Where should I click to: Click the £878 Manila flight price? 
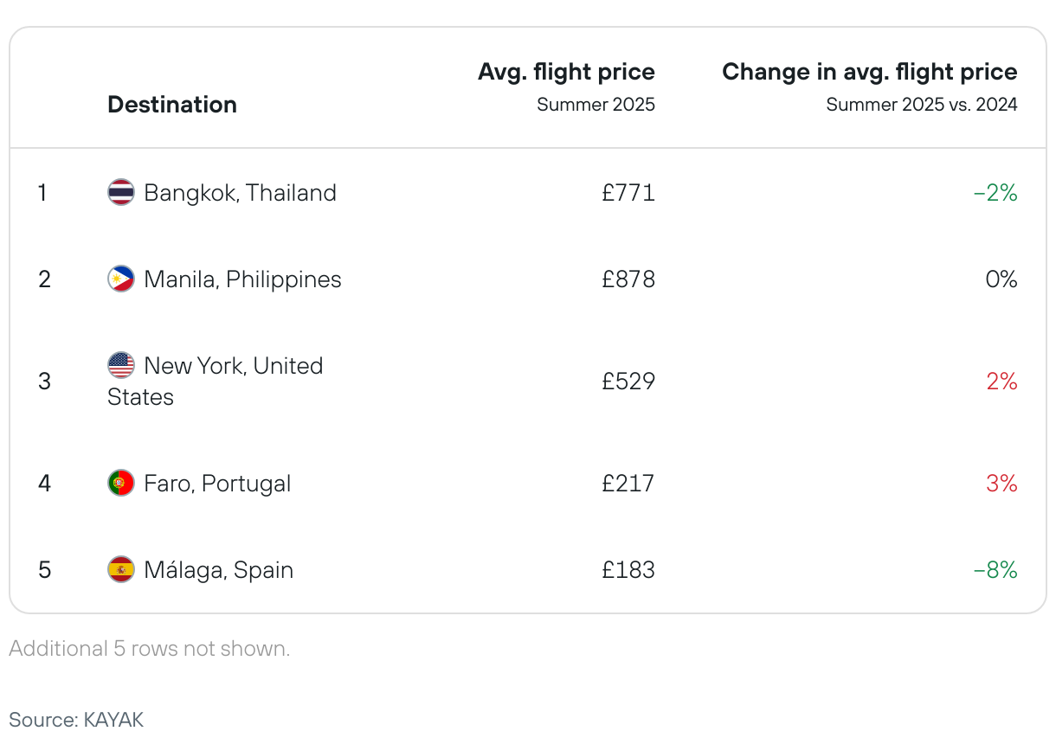628,279
